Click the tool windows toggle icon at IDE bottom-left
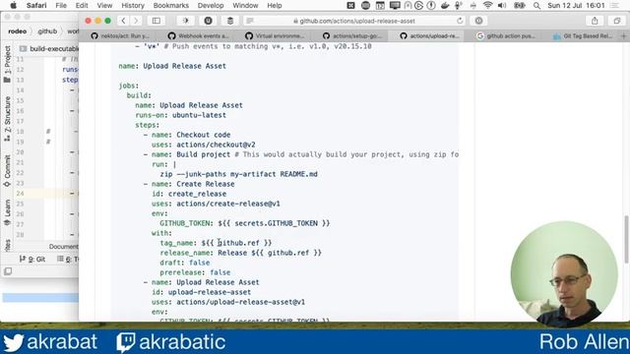 coord(8,271)
